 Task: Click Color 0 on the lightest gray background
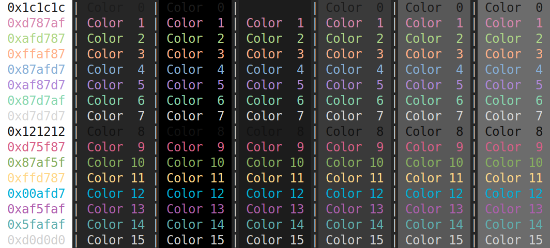514,8
